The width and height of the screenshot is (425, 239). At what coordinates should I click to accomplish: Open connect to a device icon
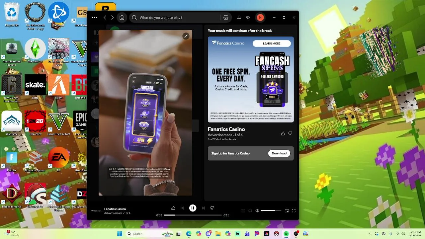tap(250, 211)
